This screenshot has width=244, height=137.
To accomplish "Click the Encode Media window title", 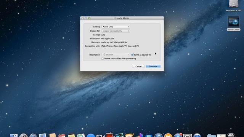I will click(122, 18).
